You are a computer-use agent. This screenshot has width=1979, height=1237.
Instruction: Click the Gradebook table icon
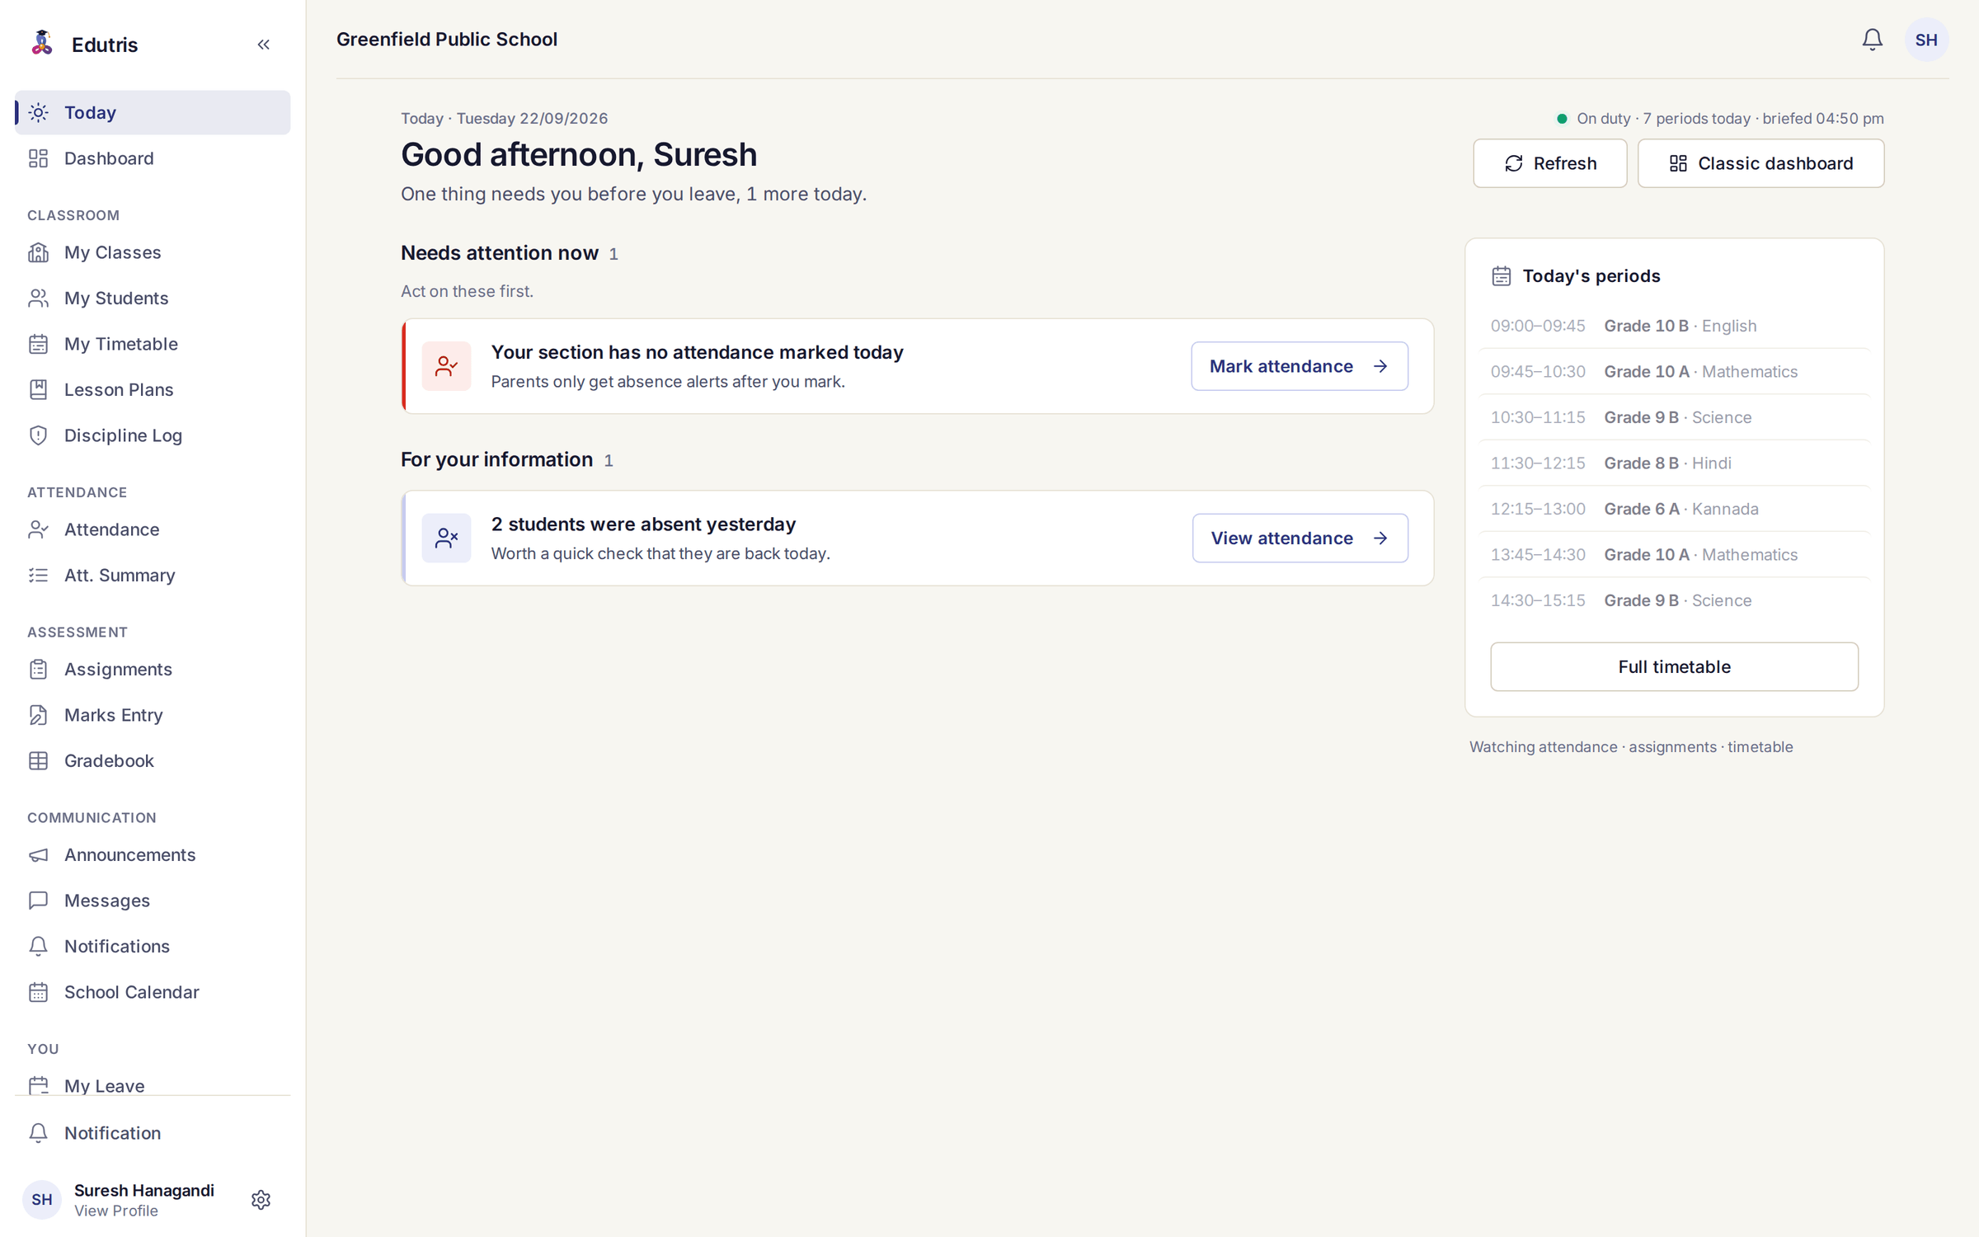click(x=39, y=761)
